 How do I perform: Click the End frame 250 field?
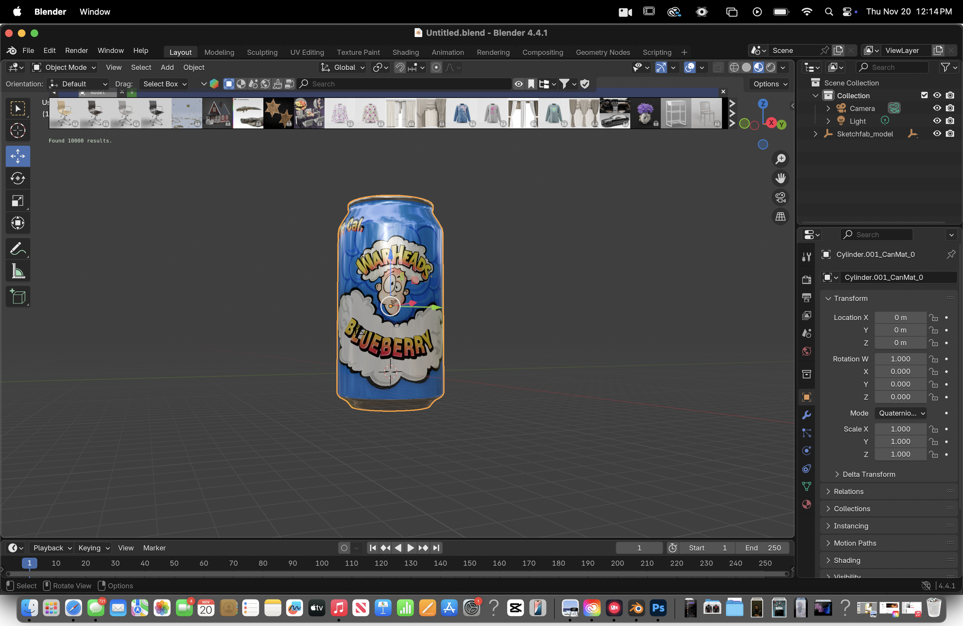763,548
